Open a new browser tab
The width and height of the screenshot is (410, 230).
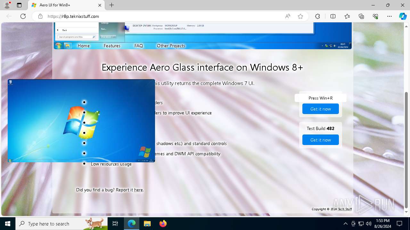pos(111,5)
